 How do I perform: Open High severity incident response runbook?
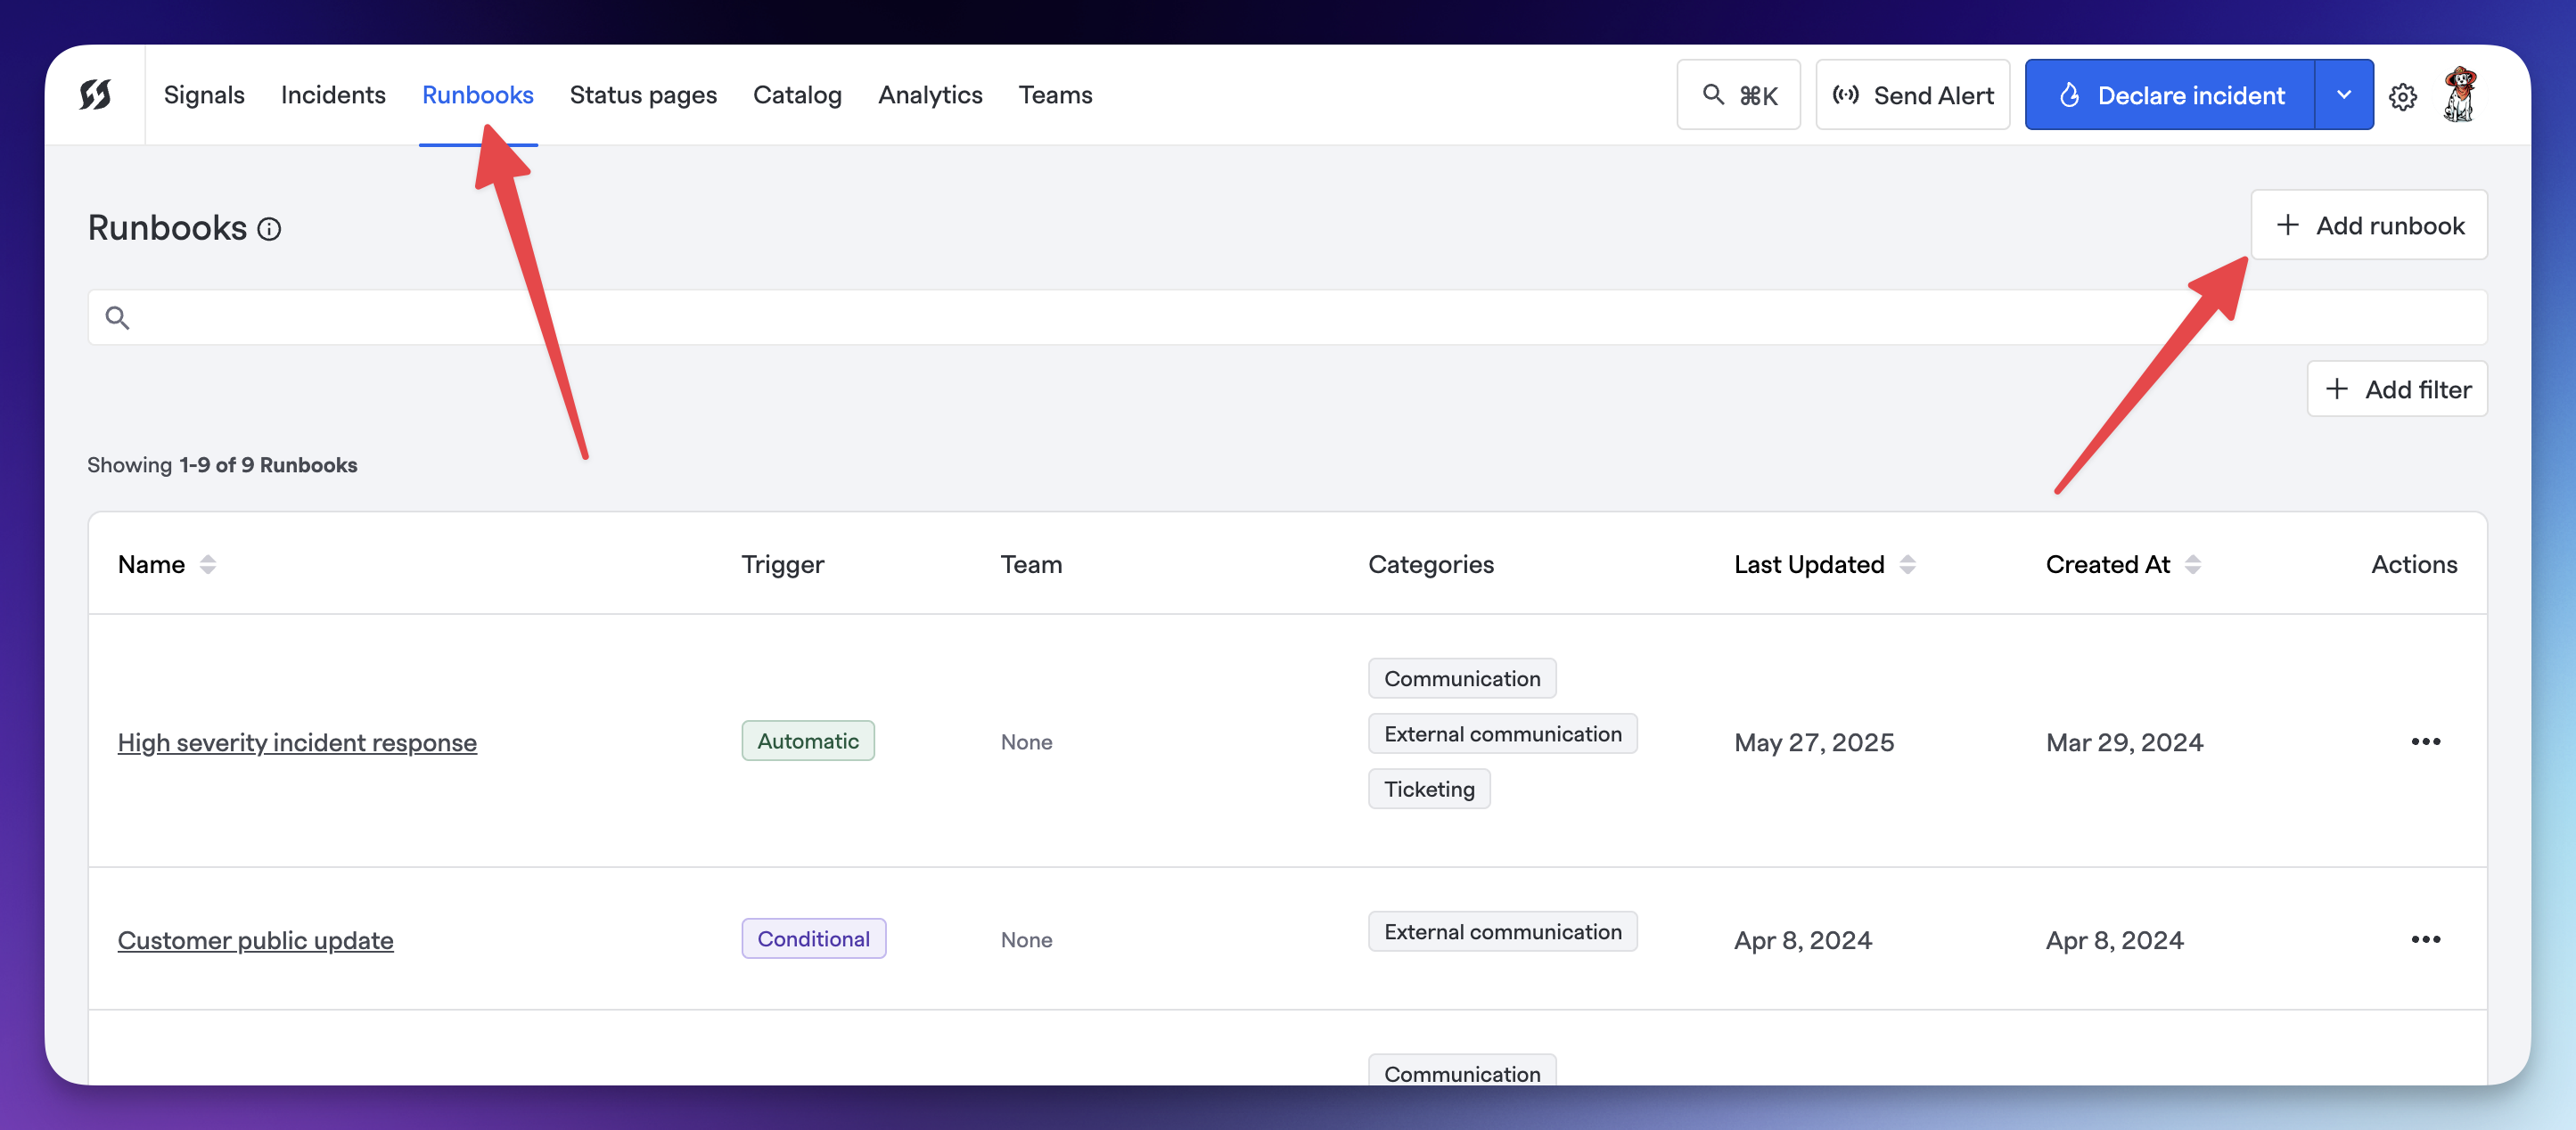[x=297, y=742]
